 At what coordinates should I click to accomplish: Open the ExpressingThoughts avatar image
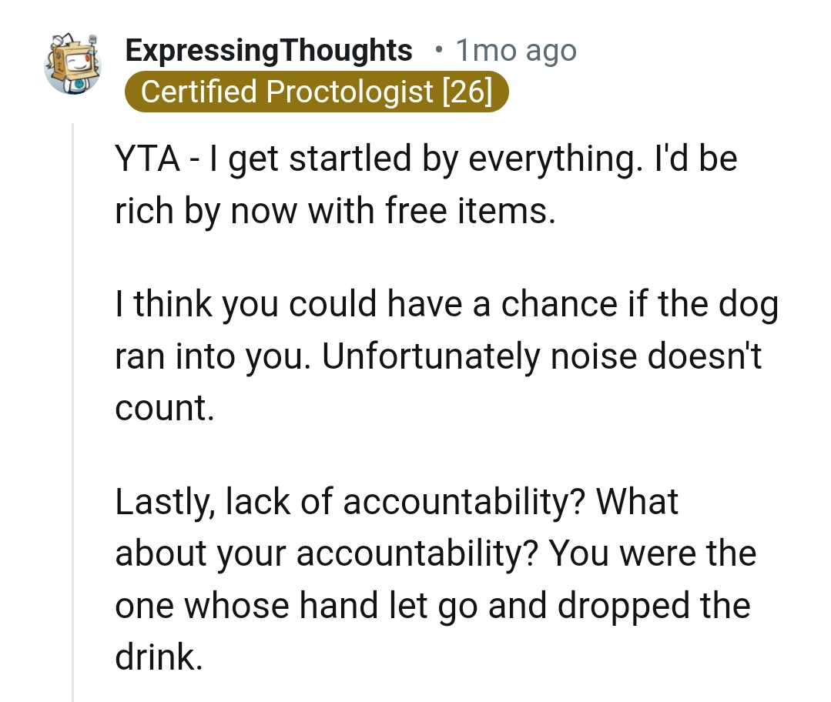pyautogui.click(x=72, y=64)
